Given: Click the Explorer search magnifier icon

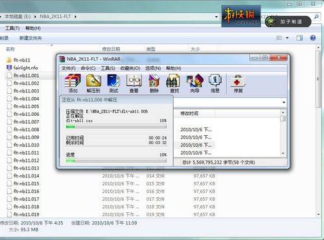Looking at the screenshot, I should click(316, 16).
